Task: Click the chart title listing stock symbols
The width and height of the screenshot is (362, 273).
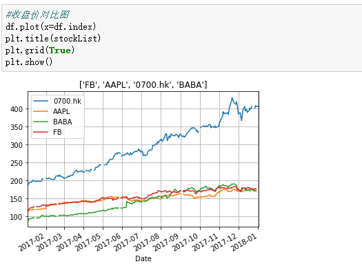Action: click(x=143, y=85)
